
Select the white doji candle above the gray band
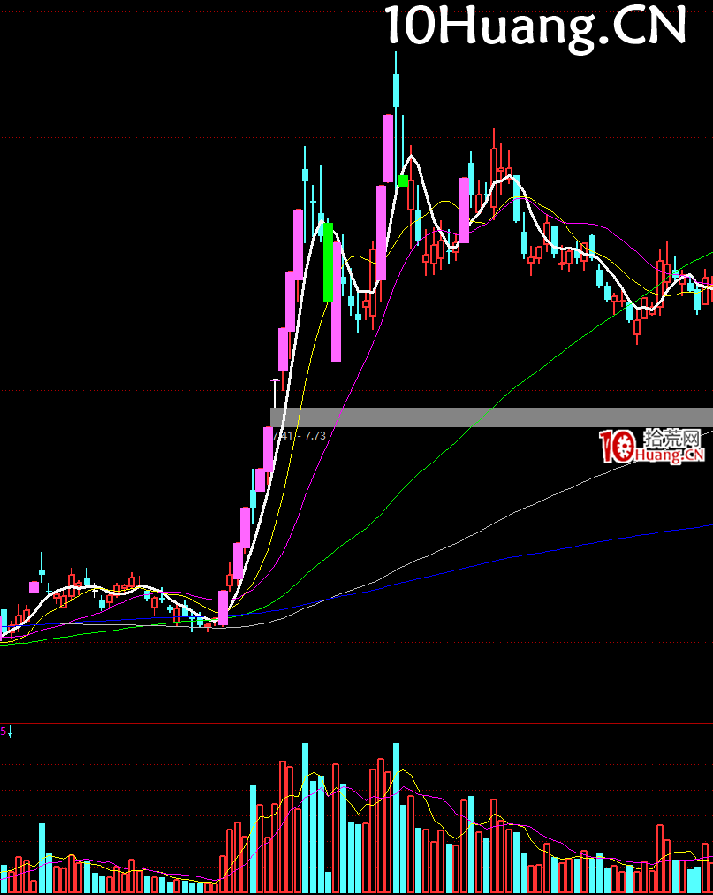[x=276, y=393]
